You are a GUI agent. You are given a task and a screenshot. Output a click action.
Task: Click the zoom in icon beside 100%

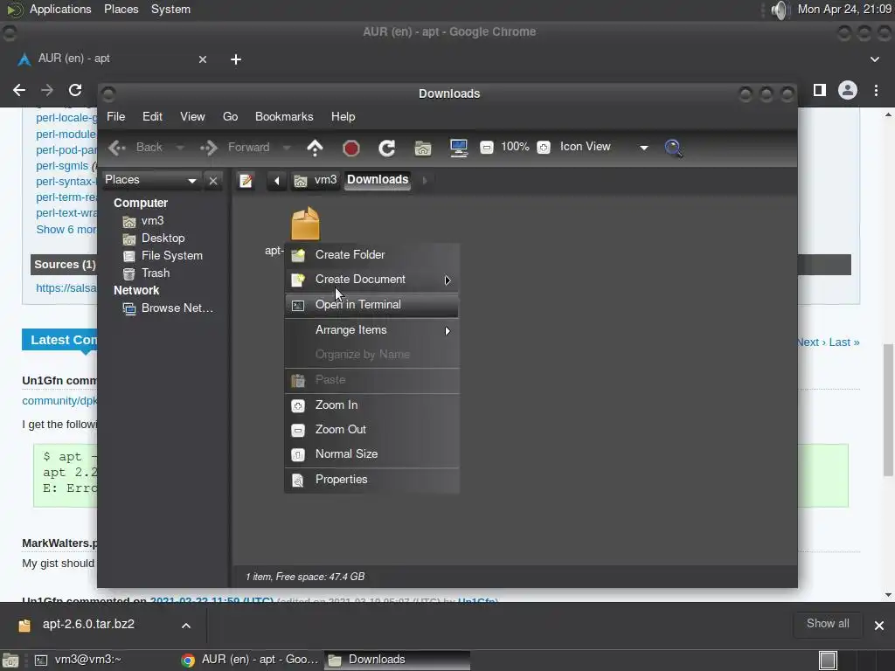coord(544,148)
